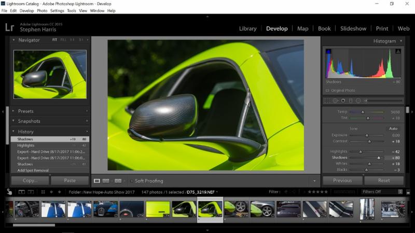Toggle the highlight clipping indicator in histogram
The width and height of the screenshot is (415, 233).
[398, 51]
